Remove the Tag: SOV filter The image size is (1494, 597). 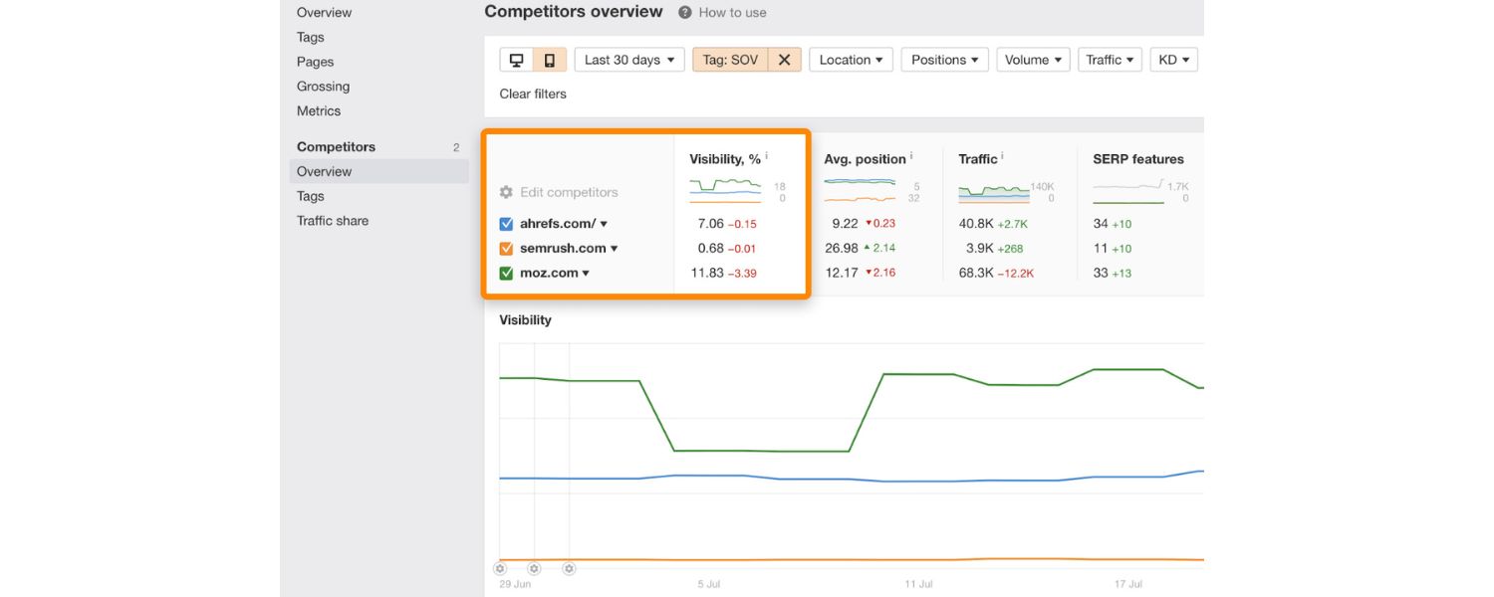784,60
